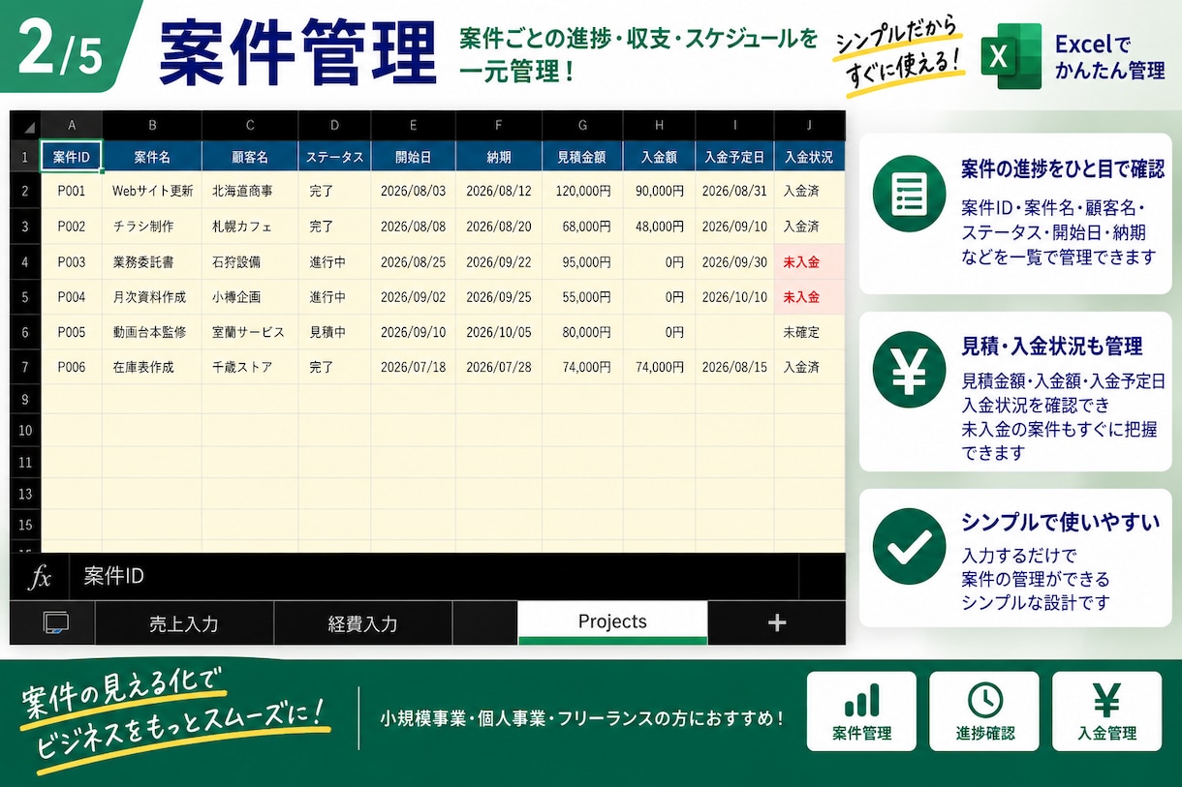Click the checkmark circle icon beside シンプルで使いやすい
Viewport: 1182px width, 787px height.
point(909,545)
